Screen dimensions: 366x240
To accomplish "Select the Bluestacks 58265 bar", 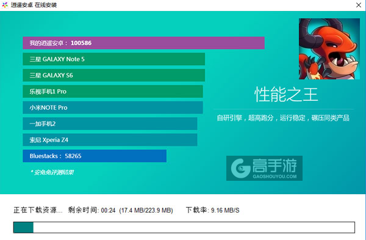I will (x=95, y=156).
